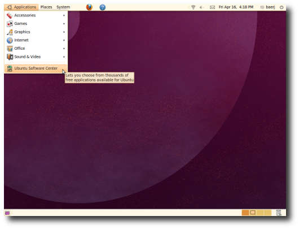Open the mail envelope indicator
The height and width of the screenshot is (229, 299).
212,7
